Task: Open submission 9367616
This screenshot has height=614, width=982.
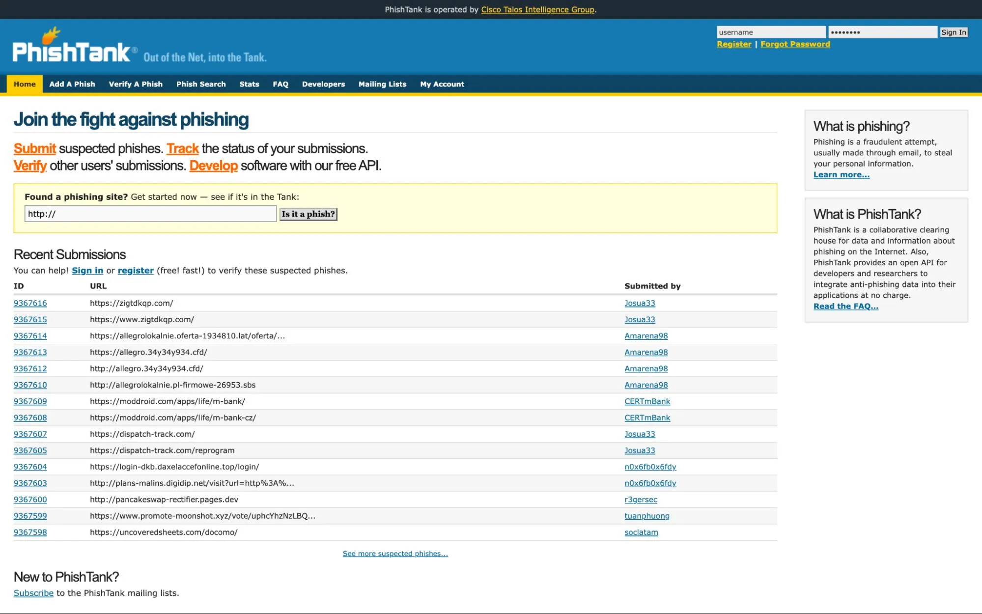Action: tap(30, 303)
